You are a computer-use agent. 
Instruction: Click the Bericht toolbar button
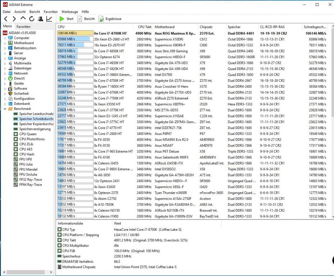[x=86, y=19]
